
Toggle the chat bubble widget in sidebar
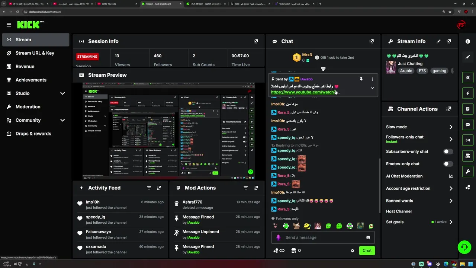click(468, 124)
